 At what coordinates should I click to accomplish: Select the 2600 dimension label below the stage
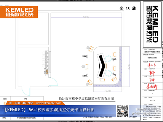(108, 91)
